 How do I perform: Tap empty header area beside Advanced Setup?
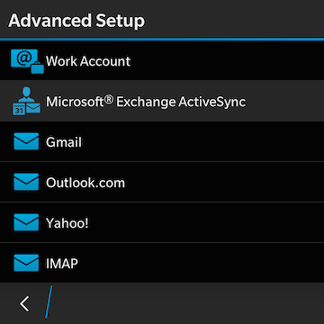[235, 19]
